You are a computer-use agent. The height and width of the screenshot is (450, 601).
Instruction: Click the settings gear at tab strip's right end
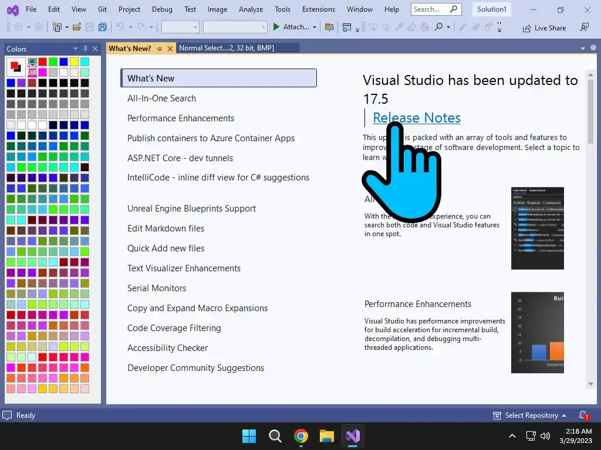pyautogui.click(x=593, y=48)
